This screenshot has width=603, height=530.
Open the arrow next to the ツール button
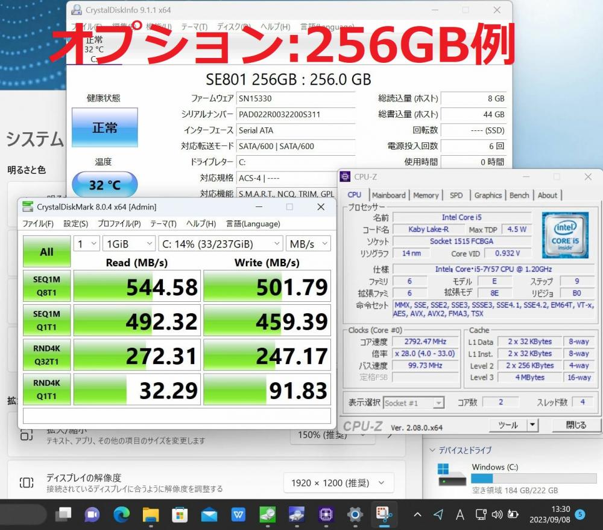pos(532,425)
